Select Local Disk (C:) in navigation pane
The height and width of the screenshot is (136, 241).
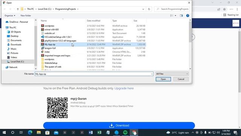click(17, 62)
